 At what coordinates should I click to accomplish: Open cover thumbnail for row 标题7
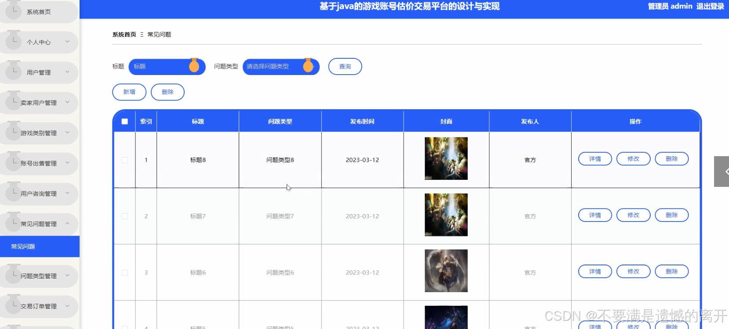(x=446, y=215)
